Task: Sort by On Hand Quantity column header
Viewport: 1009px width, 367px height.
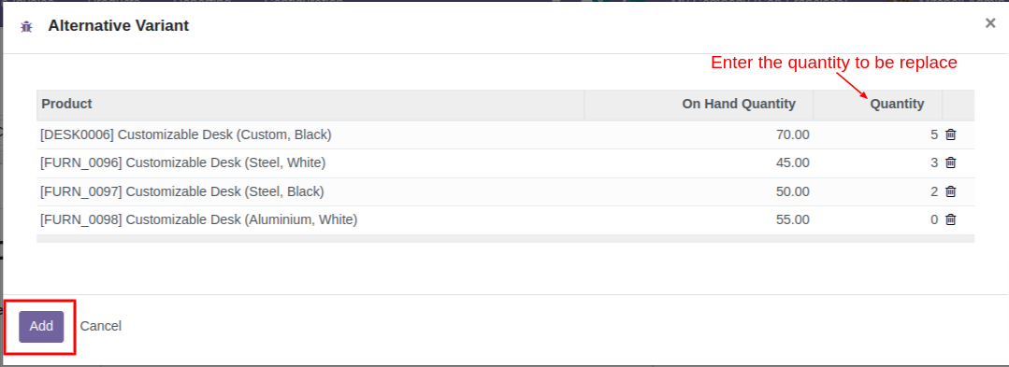Action: click(739, 104)
